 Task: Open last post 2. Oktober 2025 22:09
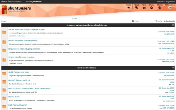click(x=165, y=106)
